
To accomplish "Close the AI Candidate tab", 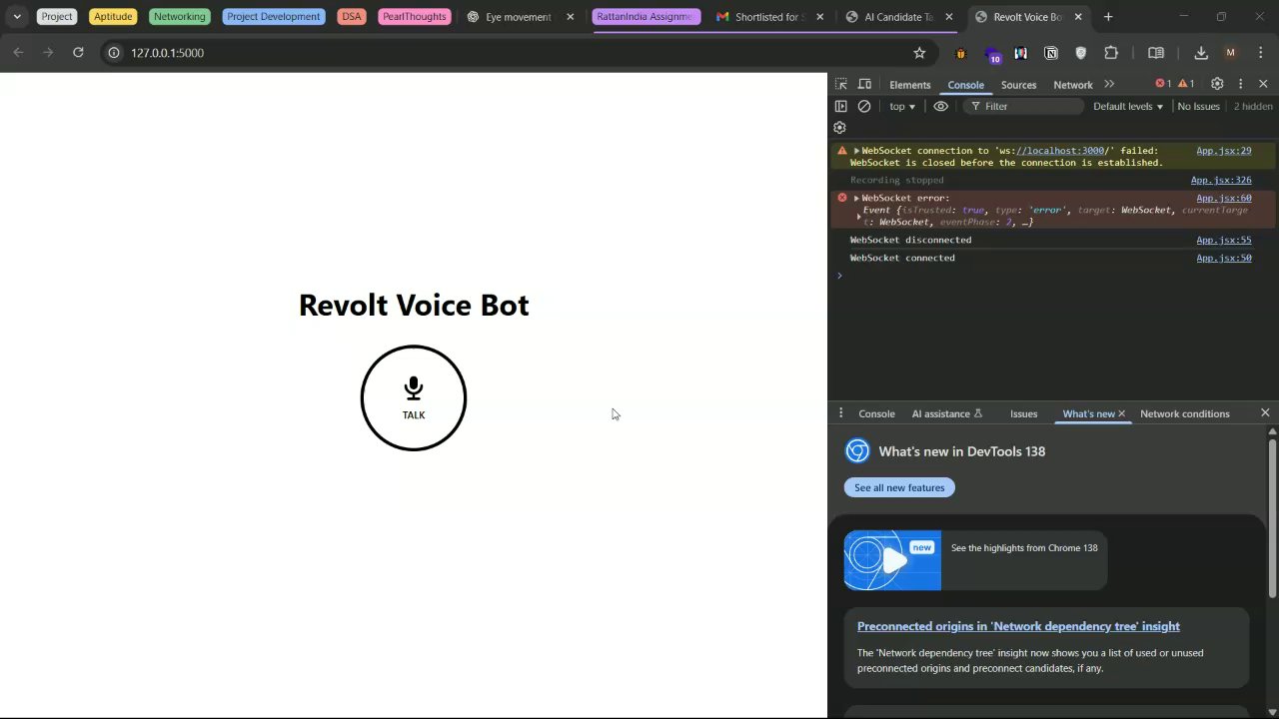I will pyautogui.click(x=949, y=17).
